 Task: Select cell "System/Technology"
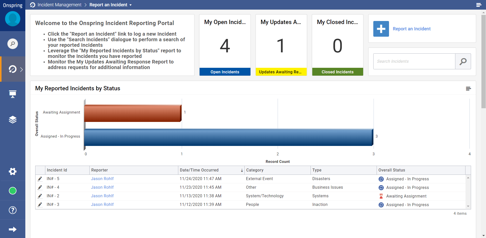[278, 196]
